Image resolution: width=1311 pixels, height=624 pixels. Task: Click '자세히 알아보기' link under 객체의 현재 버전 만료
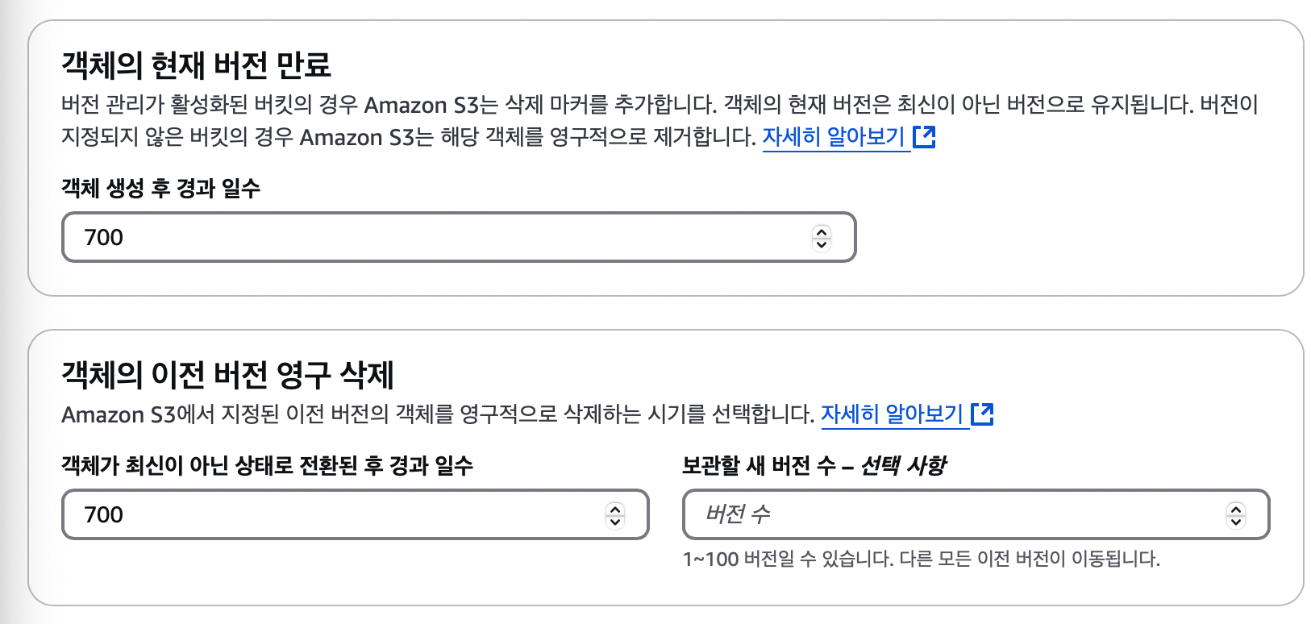point(834,137)
